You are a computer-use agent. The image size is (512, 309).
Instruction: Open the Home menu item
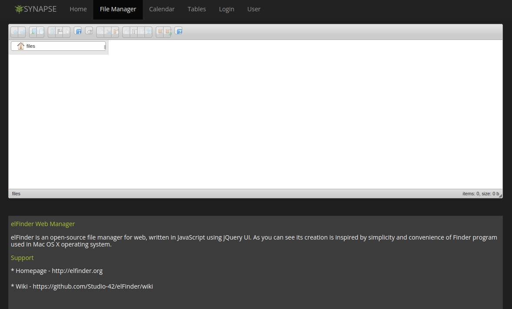(x=78, y=9)
